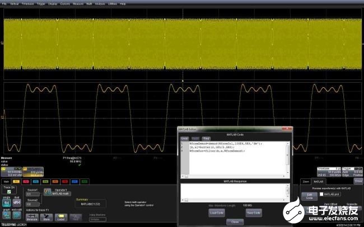
Task: Open the Source2 C2 selector
Action: 32,204
